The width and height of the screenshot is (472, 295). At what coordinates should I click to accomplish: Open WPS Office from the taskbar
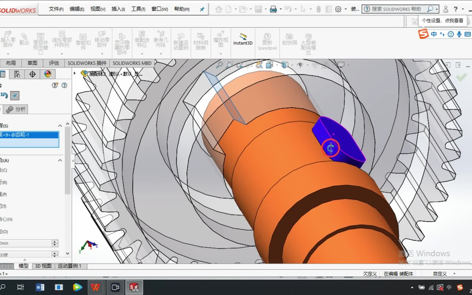coord(95,287)
